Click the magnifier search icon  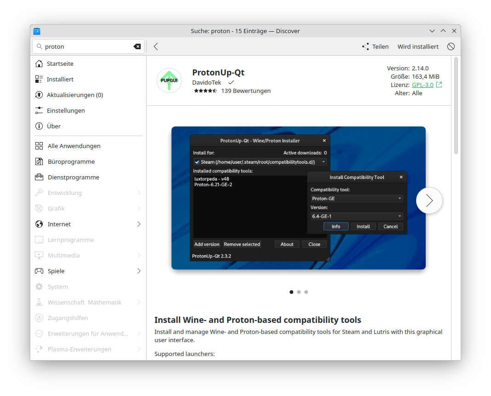coord(40,46)
